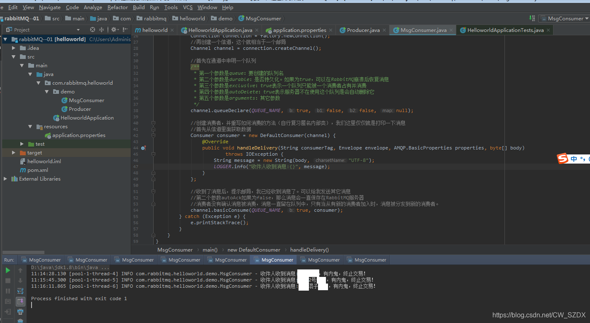Close the HelloworldApplication.java tab
The width and height of the screenshot is (590, 323).
coord(257,30)
